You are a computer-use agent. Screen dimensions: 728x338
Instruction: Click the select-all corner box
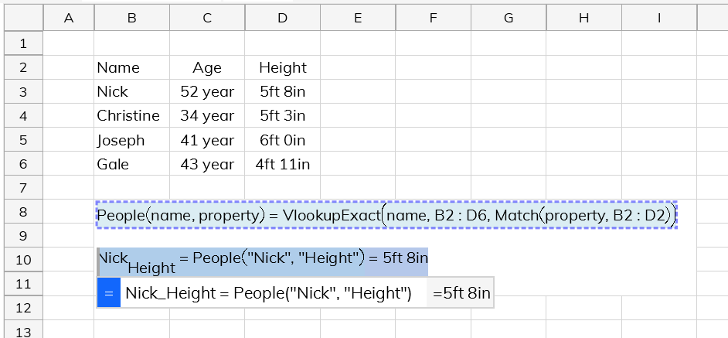point(24,18)
